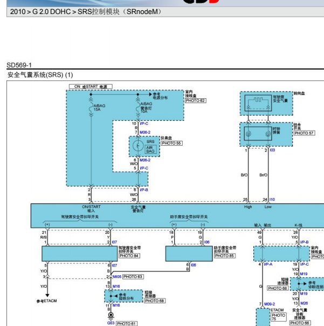Select the title 安全气囊系统(SRS) (1)

pos(40,75)
